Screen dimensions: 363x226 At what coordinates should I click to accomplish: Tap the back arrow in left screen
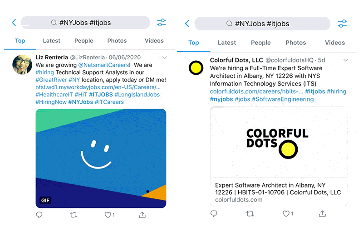click(x=14, y=23)
